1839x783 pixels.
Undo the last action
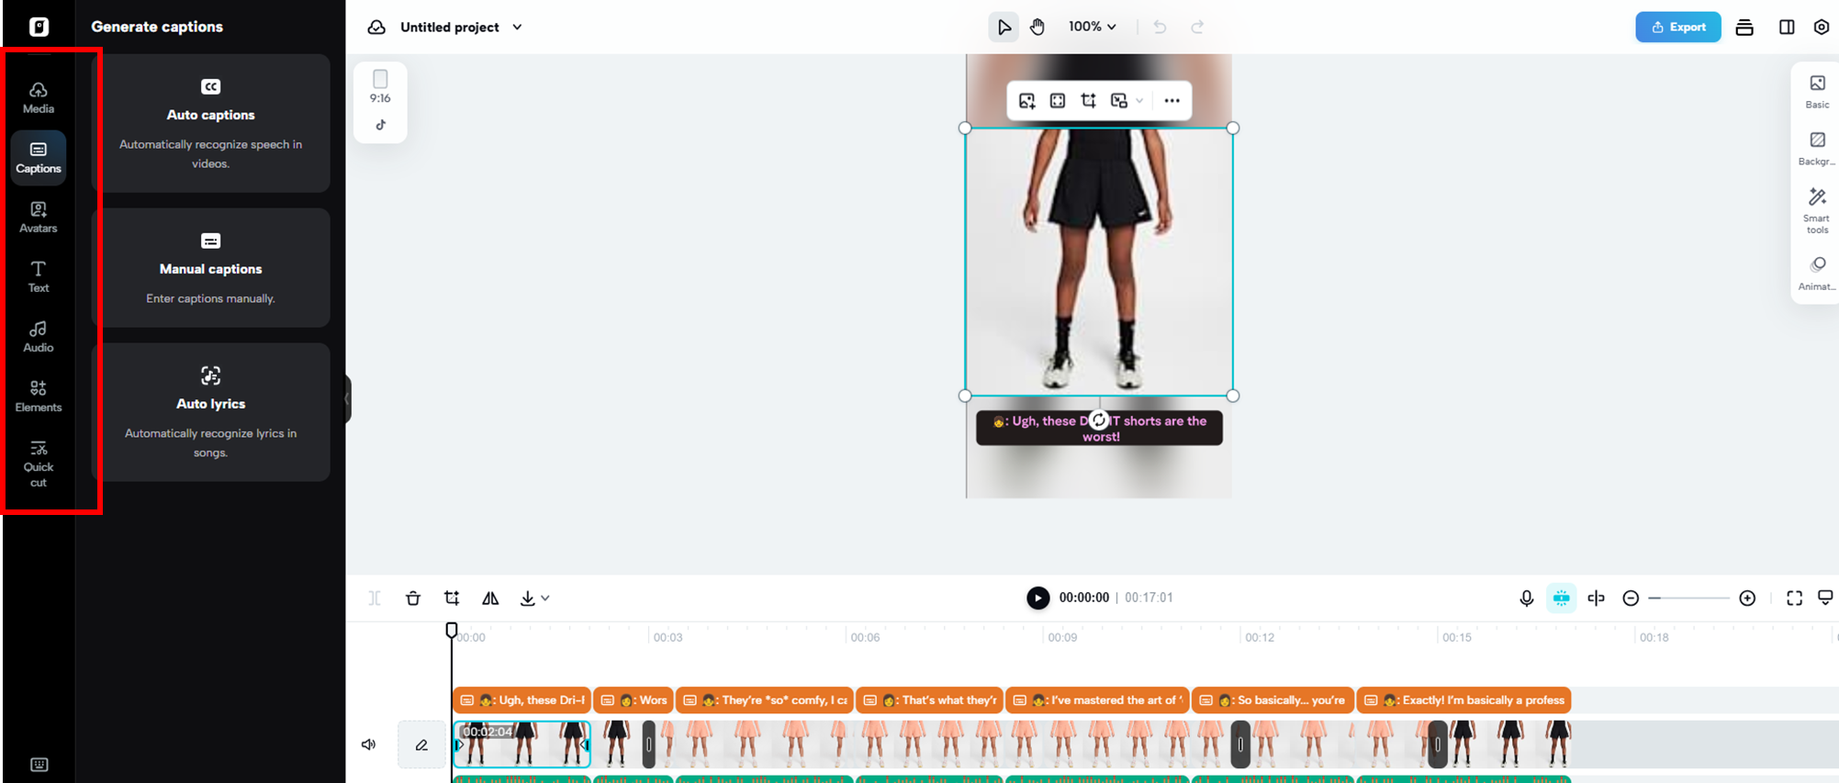[x=1160, y=28]
